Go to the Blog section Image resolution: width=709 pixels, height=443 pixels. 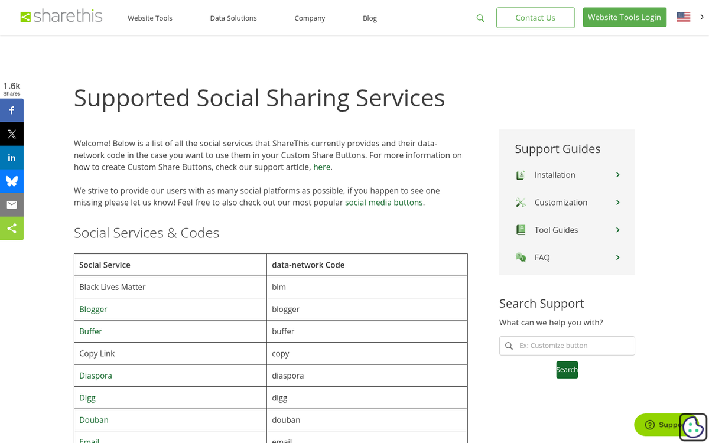coord(370,18)
